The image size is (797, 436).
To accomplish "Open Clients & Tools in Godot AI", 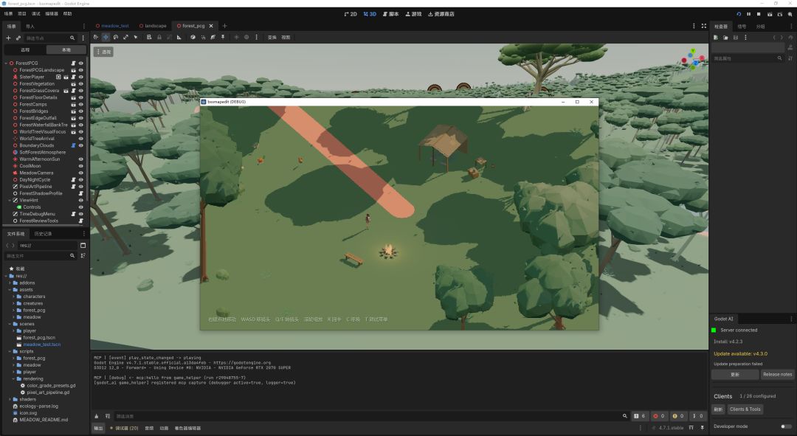I will [x=745, y=409].
